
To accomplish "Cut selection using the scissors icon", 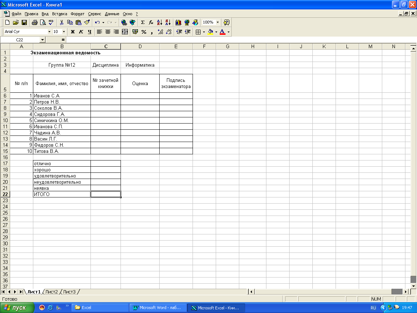I will 62,22.
